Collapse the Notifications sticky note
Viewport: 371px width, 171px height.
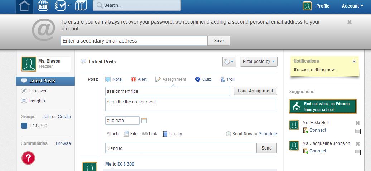tap(354, 61)
